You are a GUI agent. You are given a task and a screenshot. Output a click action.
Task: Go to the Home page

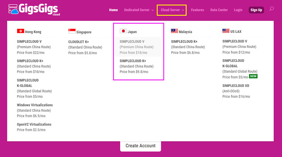pos(113,10)
